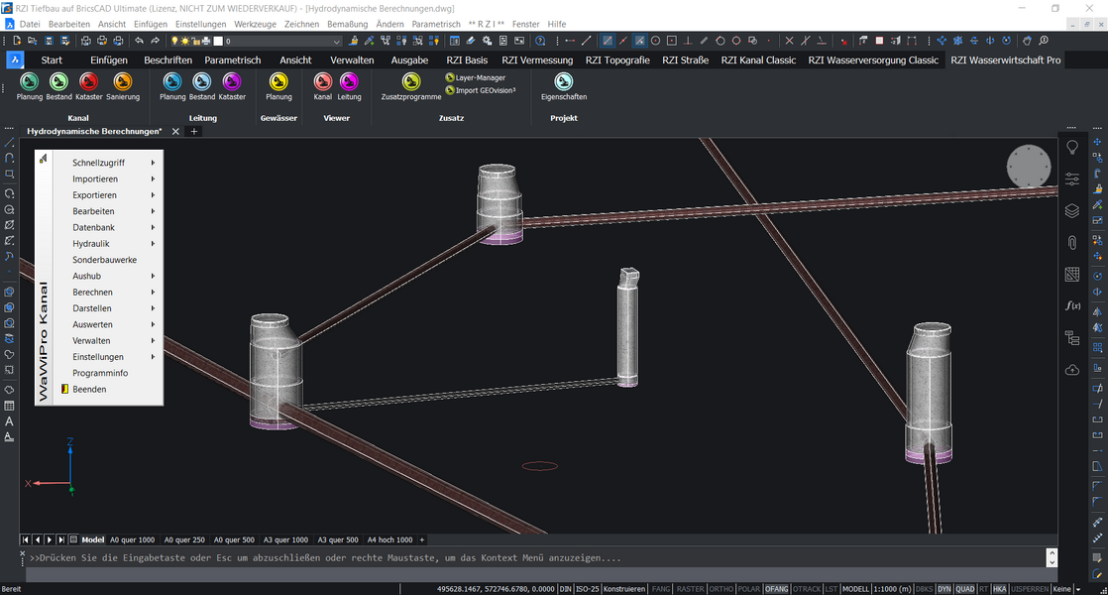Screen dimensions: 1108x595
Task: Go to first layout navigation arrow
Action: (x=25, y=539)
